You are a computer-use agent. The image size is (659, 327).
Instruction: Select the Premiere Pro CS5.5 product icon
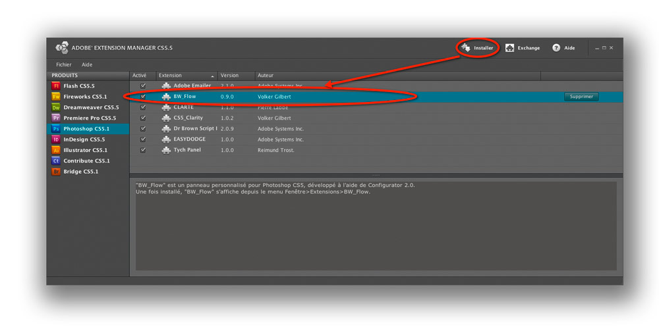[56, 118]
